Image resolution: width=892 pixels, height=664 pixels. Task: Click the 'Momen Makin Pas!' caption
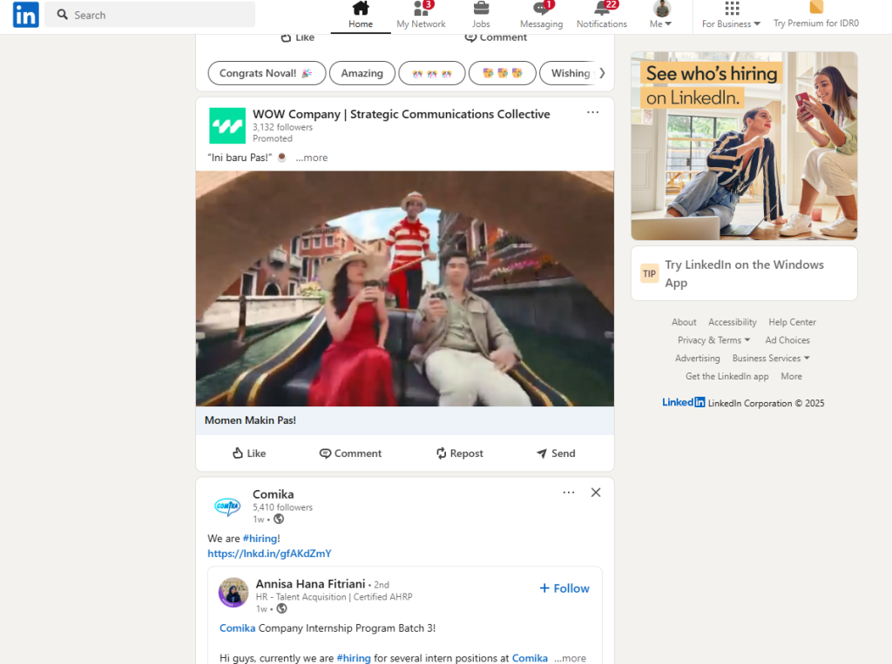[x=250, y=420]
